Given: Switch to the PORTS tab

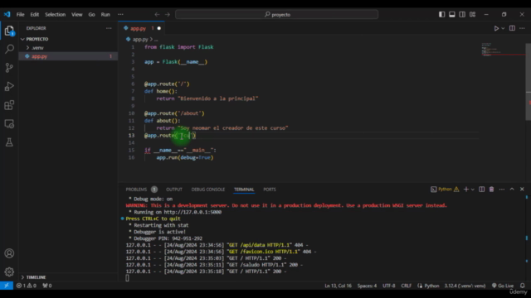Looking at the screenshot, I should tap(270, 190).
